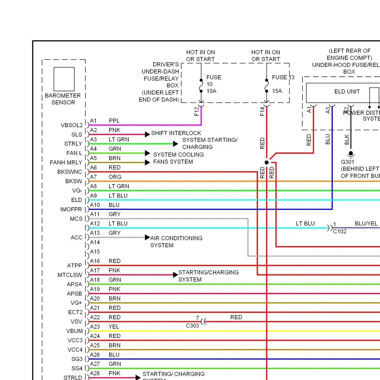380x380 pixels.
Task: Click the HOT IN ON OR START label above Fuse 10
Action: click(x=200, y=56)
